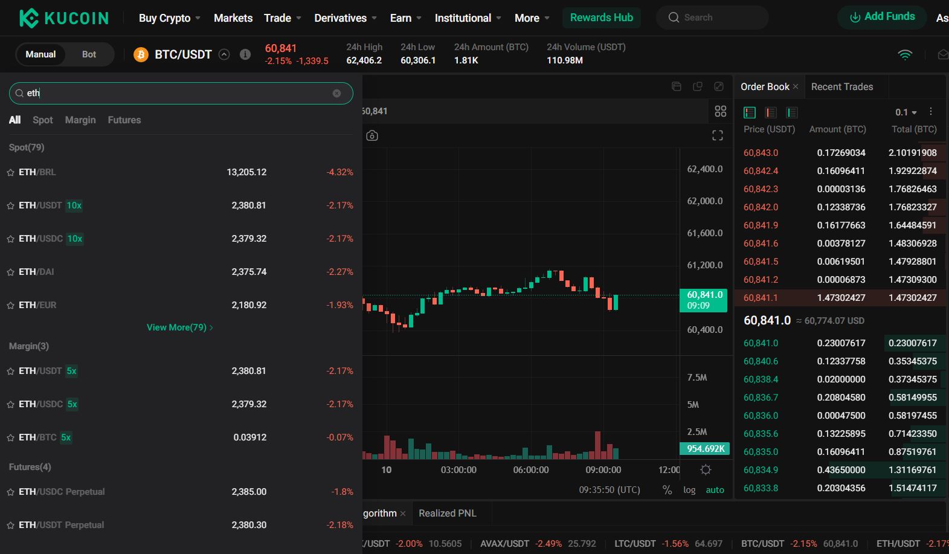
Task: Click the search magnifier in top bar
Action: 674,18
